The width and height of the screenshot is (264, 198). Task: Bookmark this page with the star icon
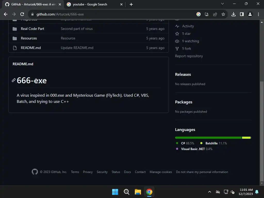[x=223, y=14]
